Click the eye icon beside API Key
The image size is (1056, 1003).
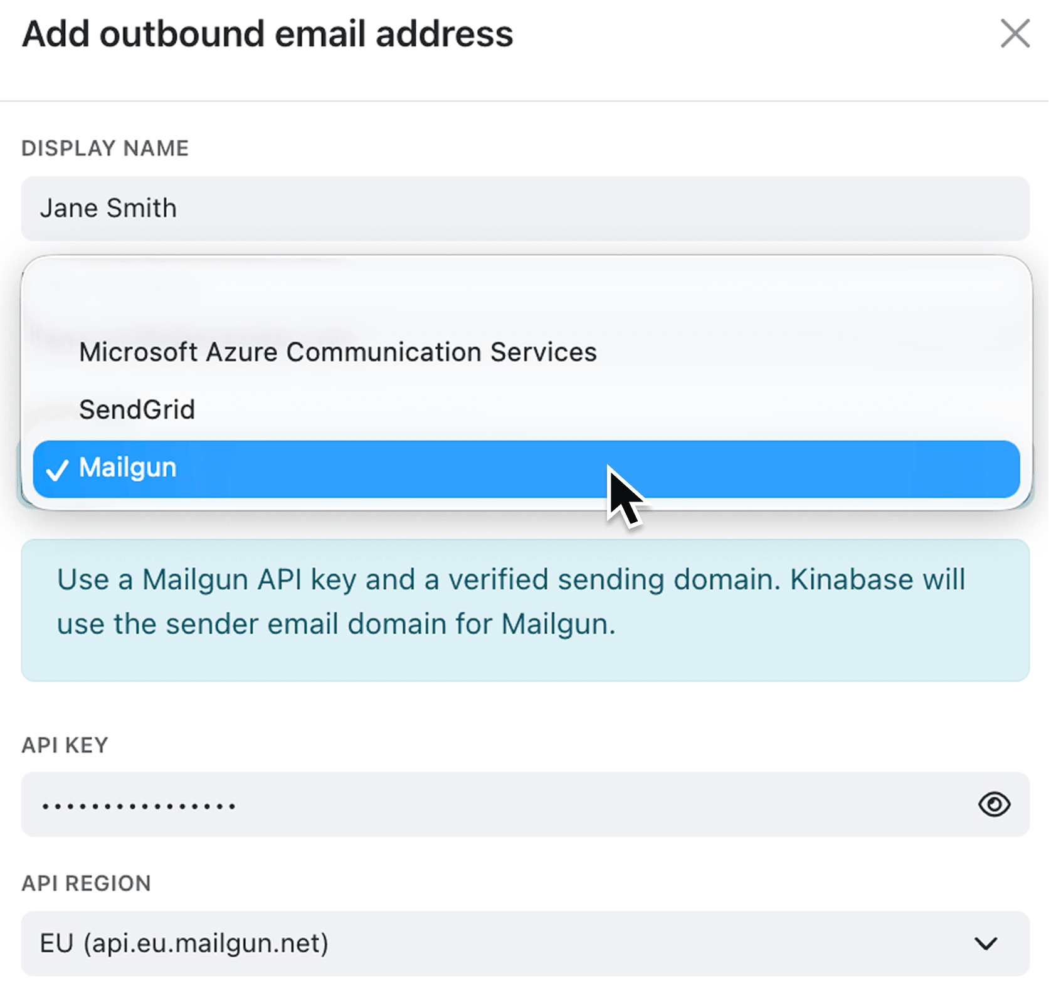coord(995,804)
